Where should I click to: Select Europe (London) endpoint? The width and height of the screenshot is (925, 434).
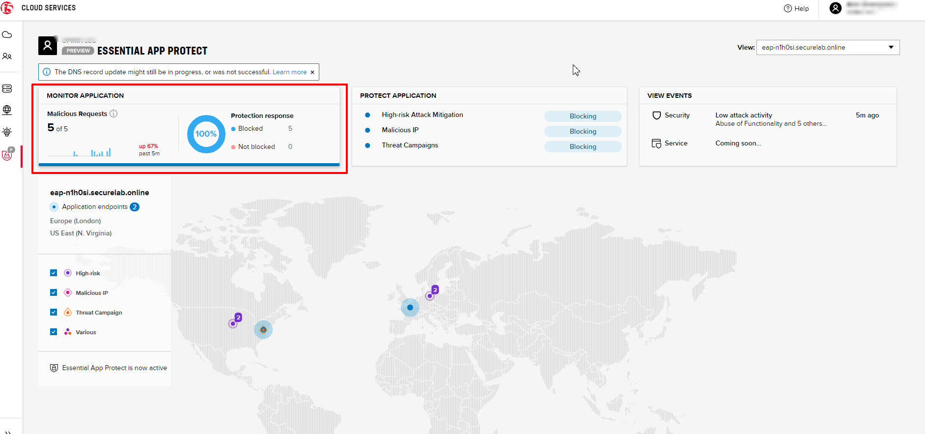76,221
